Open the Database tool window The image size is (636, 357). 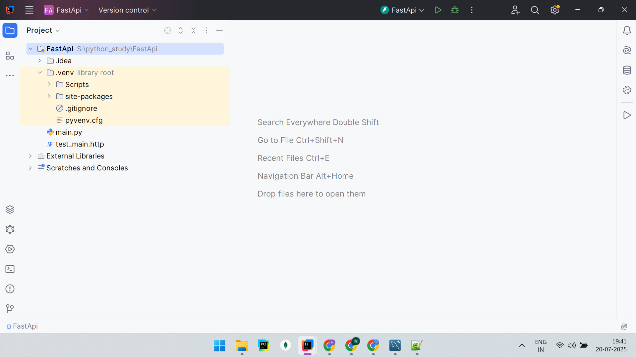(x=627, y=70)
